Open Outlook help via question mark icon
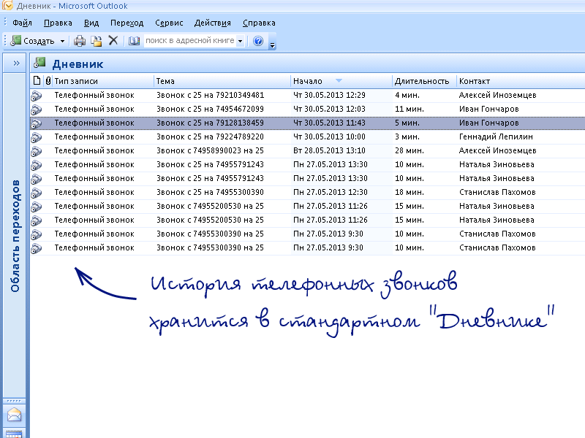Viewport: 585px width, 438px height. [x=258, y=41]
